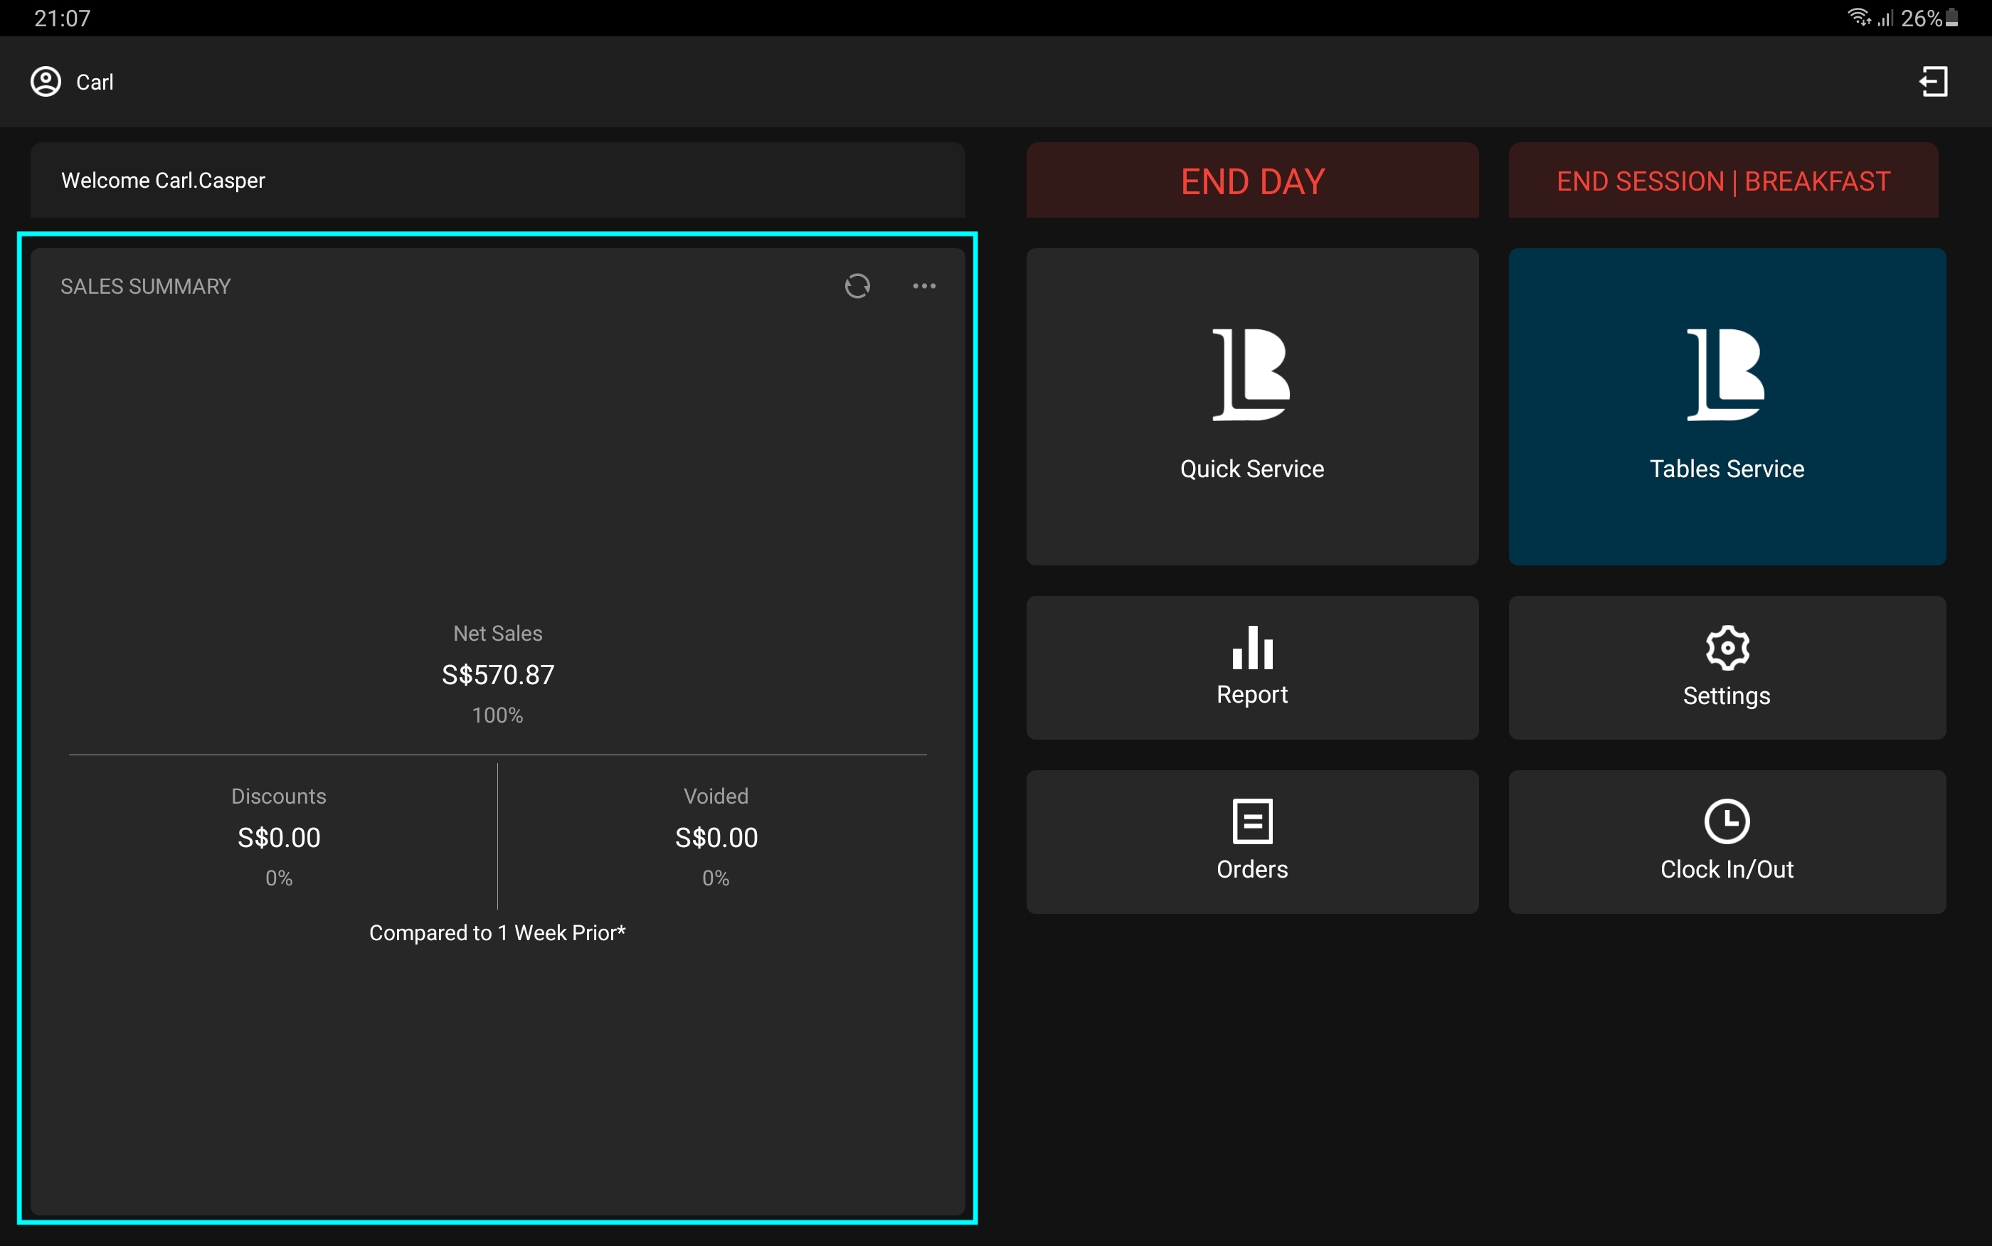The width and height of the screenshot is (1992, 1246).
Task: Click the refresh icon in Sales Summary
Action: (x=857, y=286)
